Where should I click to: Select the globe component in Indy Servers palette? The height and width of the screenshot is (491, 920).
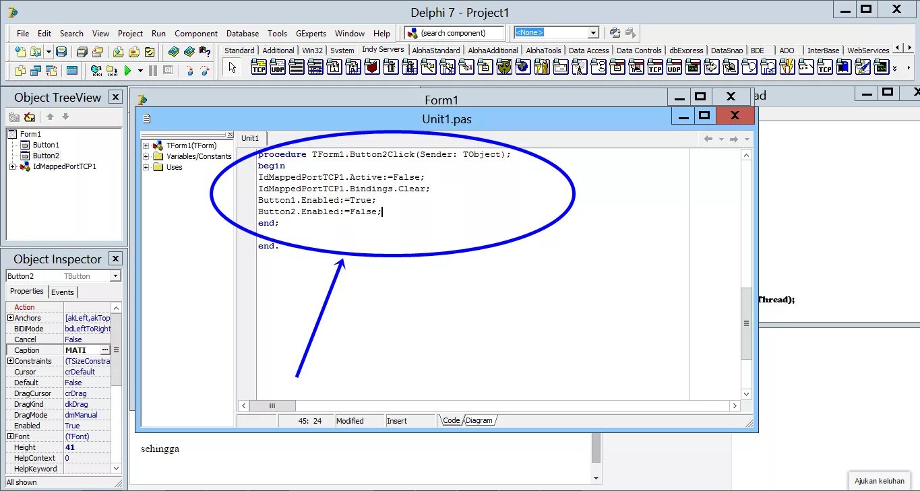click(523, 67)
